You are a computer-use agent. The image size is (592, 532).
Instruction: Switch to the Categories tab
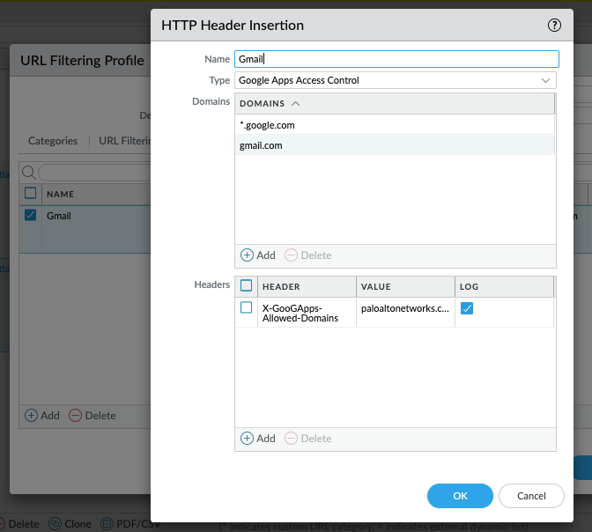(x=53, y=141)
